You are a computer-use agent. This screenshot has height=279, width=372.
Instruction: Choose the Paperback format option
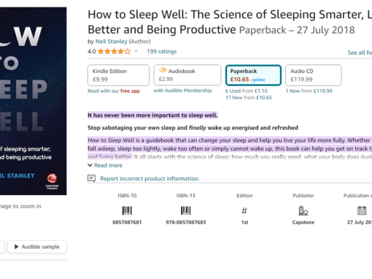[x=253, y=75]
